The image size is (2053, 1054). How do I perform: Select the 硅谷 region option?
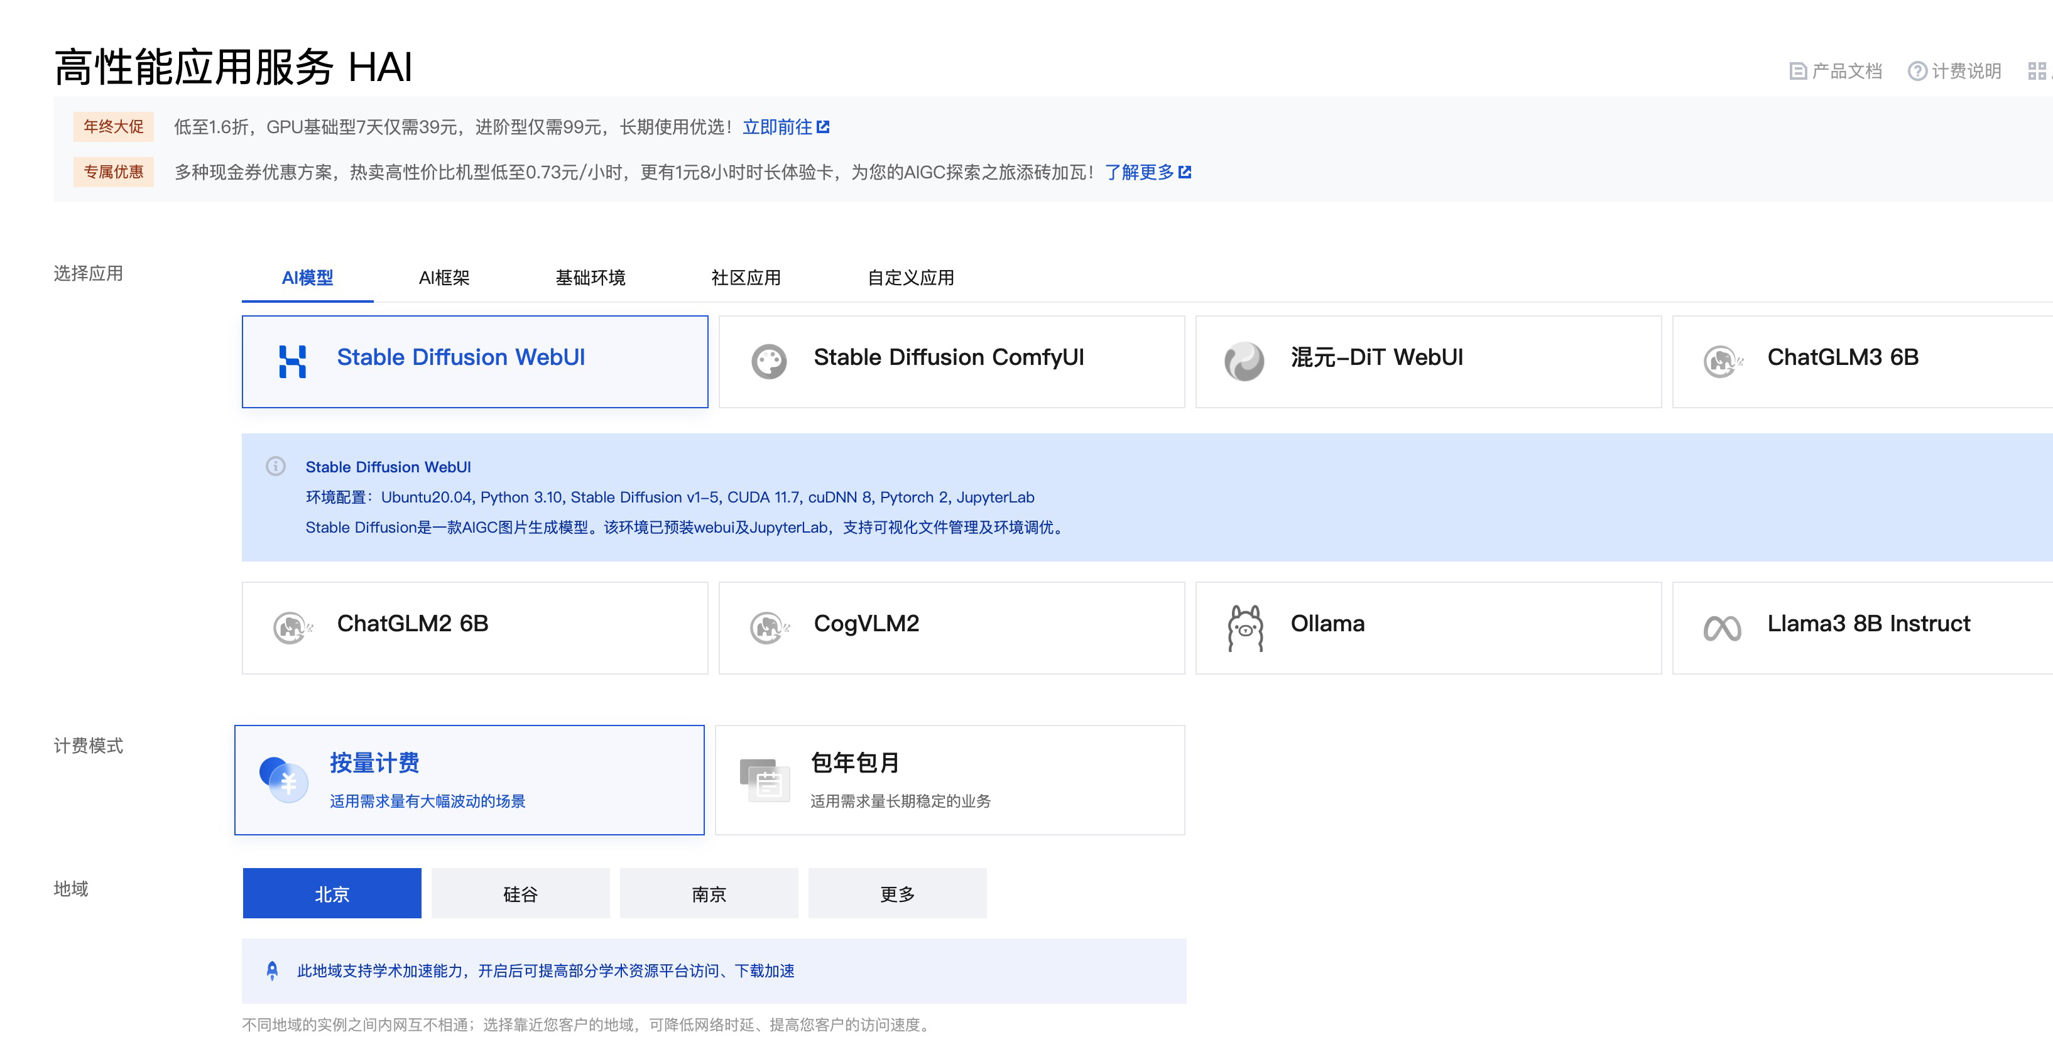[520, 893]
